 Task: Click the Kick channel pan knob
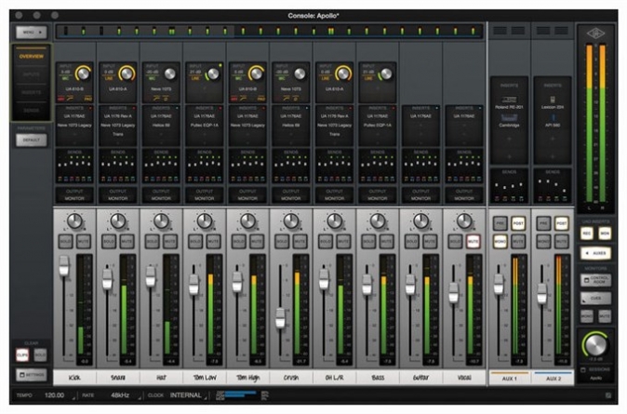74,220
